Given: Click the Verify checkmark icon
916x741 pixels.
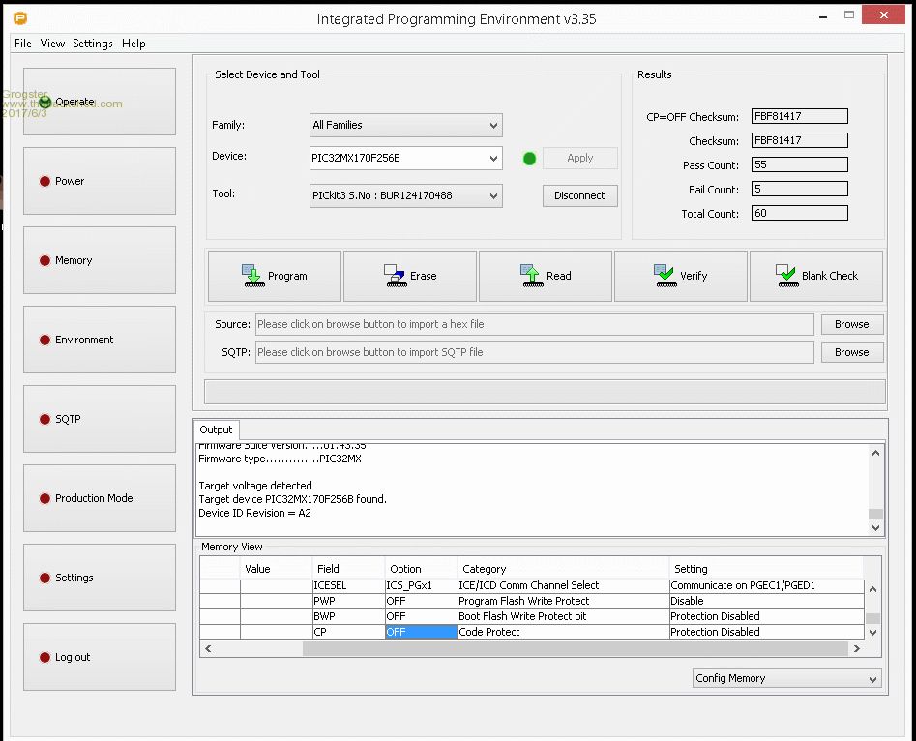Looking at the screenshot, I should (665, 276).
